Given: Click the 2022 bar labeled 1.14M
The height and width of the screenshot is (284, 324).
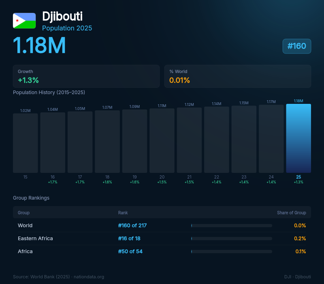Looking at the screenshot, I should pyautogui.click(x=217, y=140).
